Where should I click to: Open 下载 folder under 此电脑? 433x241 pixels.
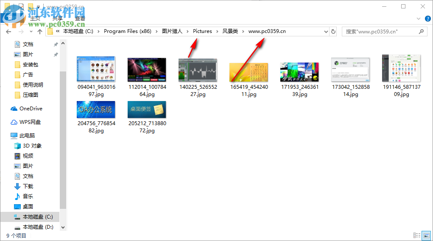[x=28, y=186]
